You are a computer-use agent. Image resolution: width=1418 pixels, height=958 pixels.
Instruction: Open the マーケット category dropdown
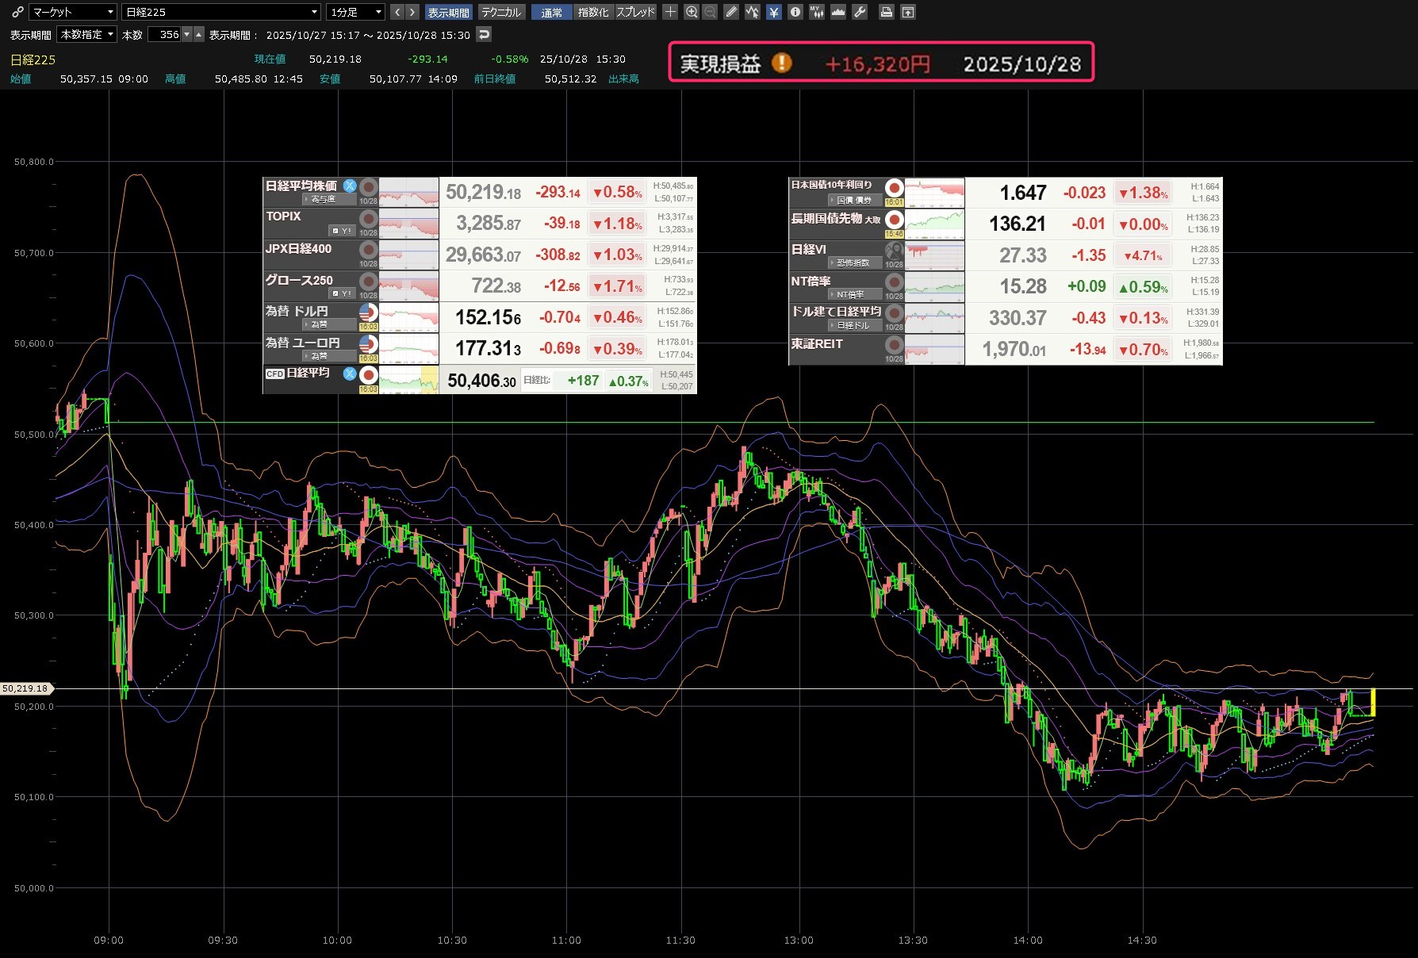[x=72, y=12]
